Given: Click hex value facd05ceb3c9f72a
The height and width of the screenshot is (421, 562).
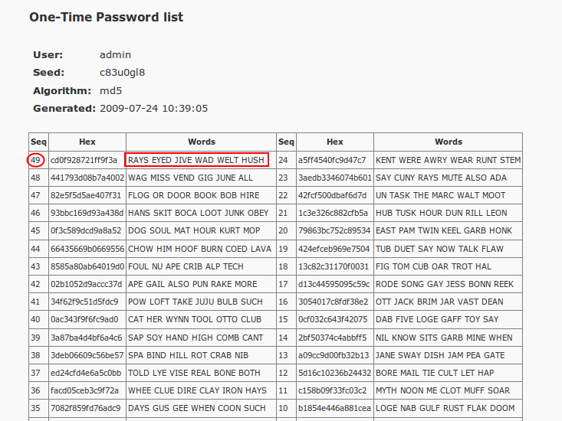Looking at the screenshot, I should coord(84,390).
